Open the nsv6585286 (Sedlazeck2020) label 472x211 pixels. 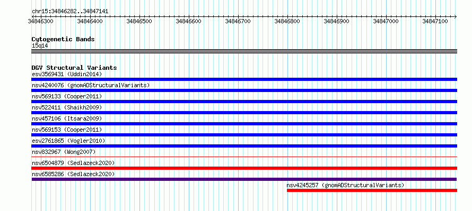point(73,174)
